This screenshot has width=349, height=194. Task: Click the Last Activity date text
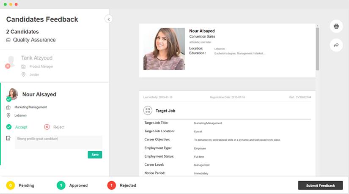pos(158,97)
